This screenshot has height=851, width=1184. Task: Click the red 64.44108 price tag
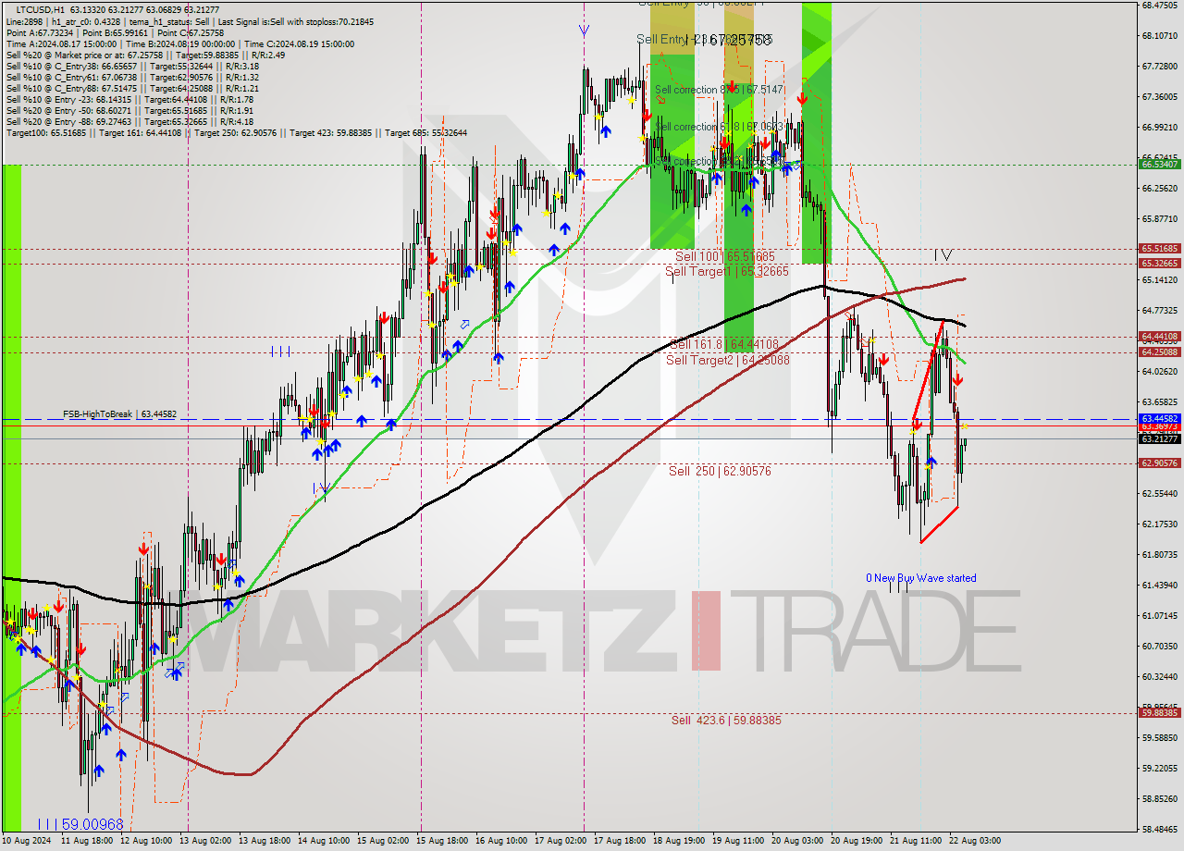(1159, 337)
